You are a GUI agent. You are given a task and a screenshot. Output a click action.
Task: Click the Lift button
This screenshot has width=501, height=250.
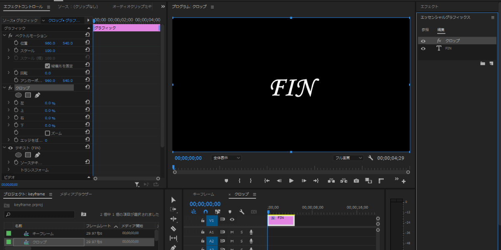(331, 181)
